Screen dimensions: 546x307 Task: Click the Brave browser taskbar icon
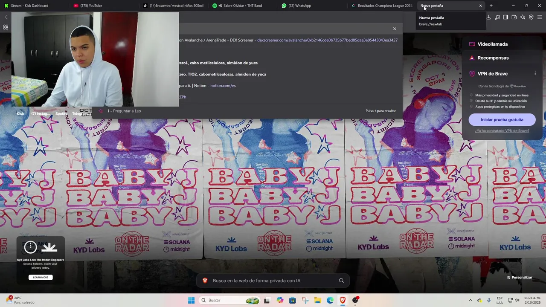point(343,300)
